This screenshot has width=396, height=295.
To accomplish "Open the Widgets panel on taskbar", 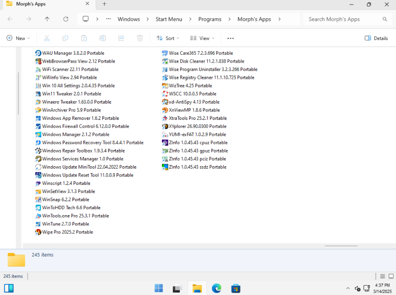I will tap(9, 288).
